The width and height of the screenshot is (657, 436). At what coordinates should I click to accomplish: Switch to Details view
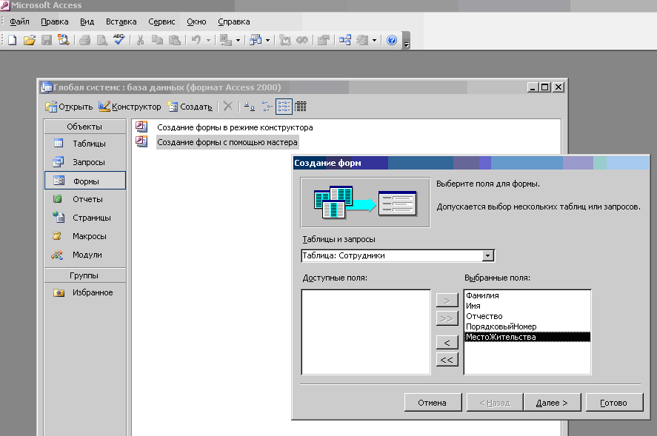(x=301, y=107)
